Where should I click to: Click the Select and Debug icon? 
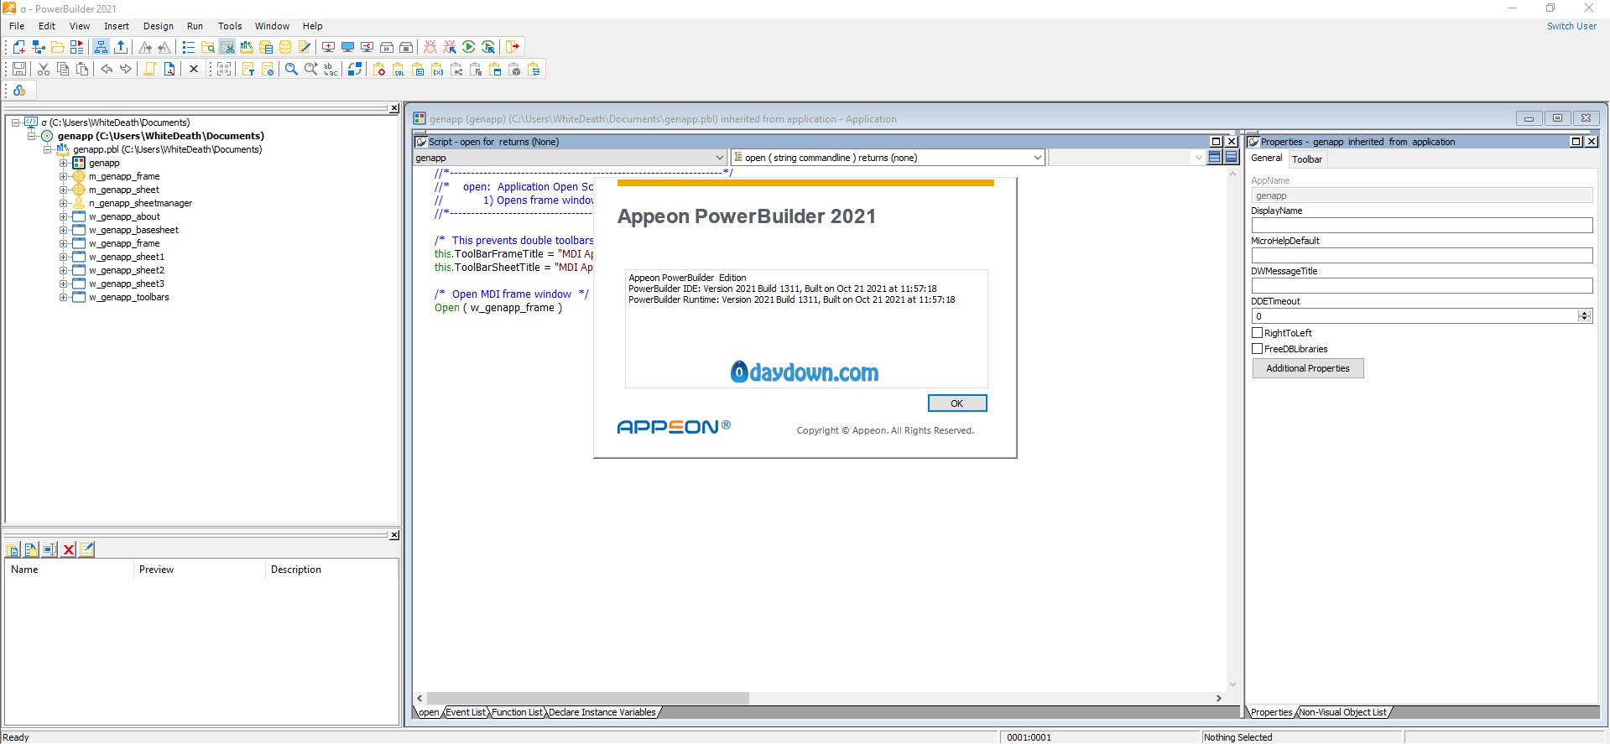click(x=450, y=47)
